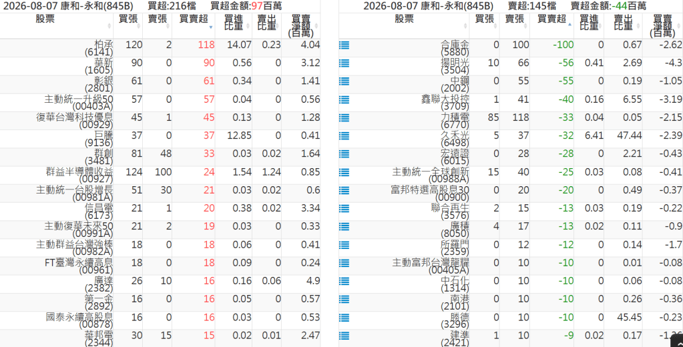Open the list icon for 所羅門 (2359)
Image resolution: width=683 pixels, height=347 pixels.
344,245
